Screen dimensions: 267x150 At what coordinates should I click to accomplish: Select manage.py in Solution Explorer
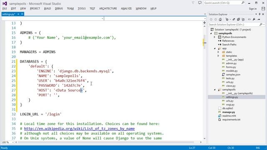[x=229, y=112]
